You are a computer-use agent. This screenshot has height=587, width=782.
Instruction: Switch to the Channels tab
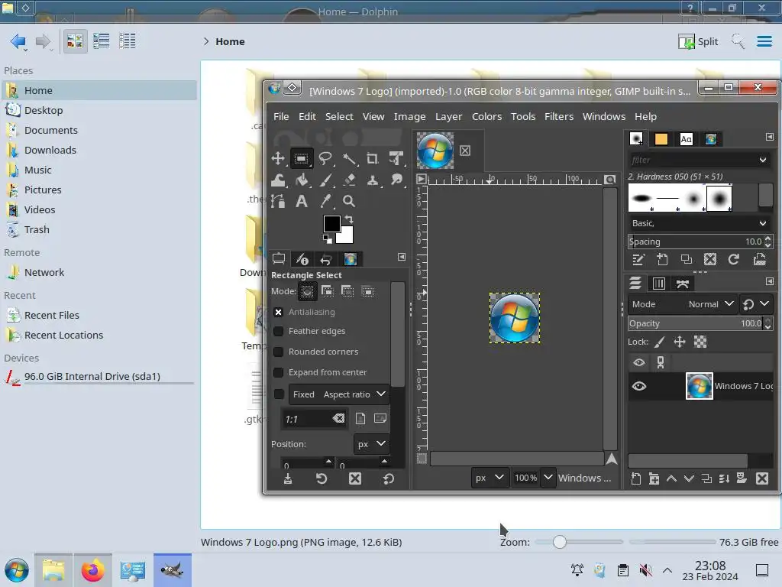pos(659,284)
